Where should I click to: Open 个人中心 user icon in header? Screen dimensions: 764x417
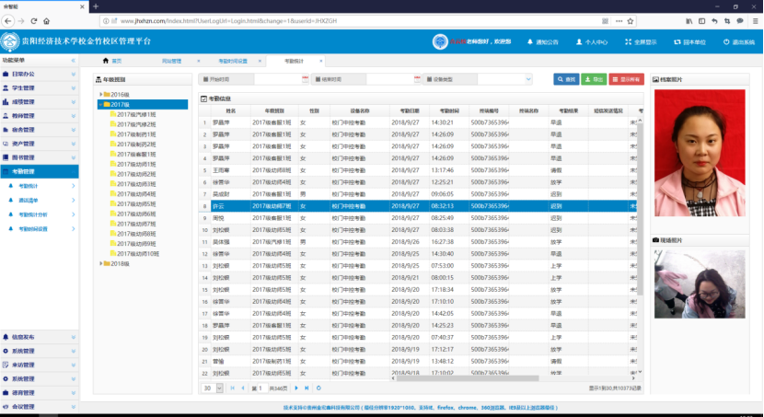579,42
